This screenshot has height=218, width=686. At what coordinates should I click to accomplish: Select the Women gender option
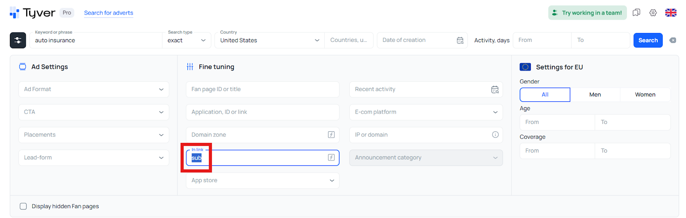point(645,94)
